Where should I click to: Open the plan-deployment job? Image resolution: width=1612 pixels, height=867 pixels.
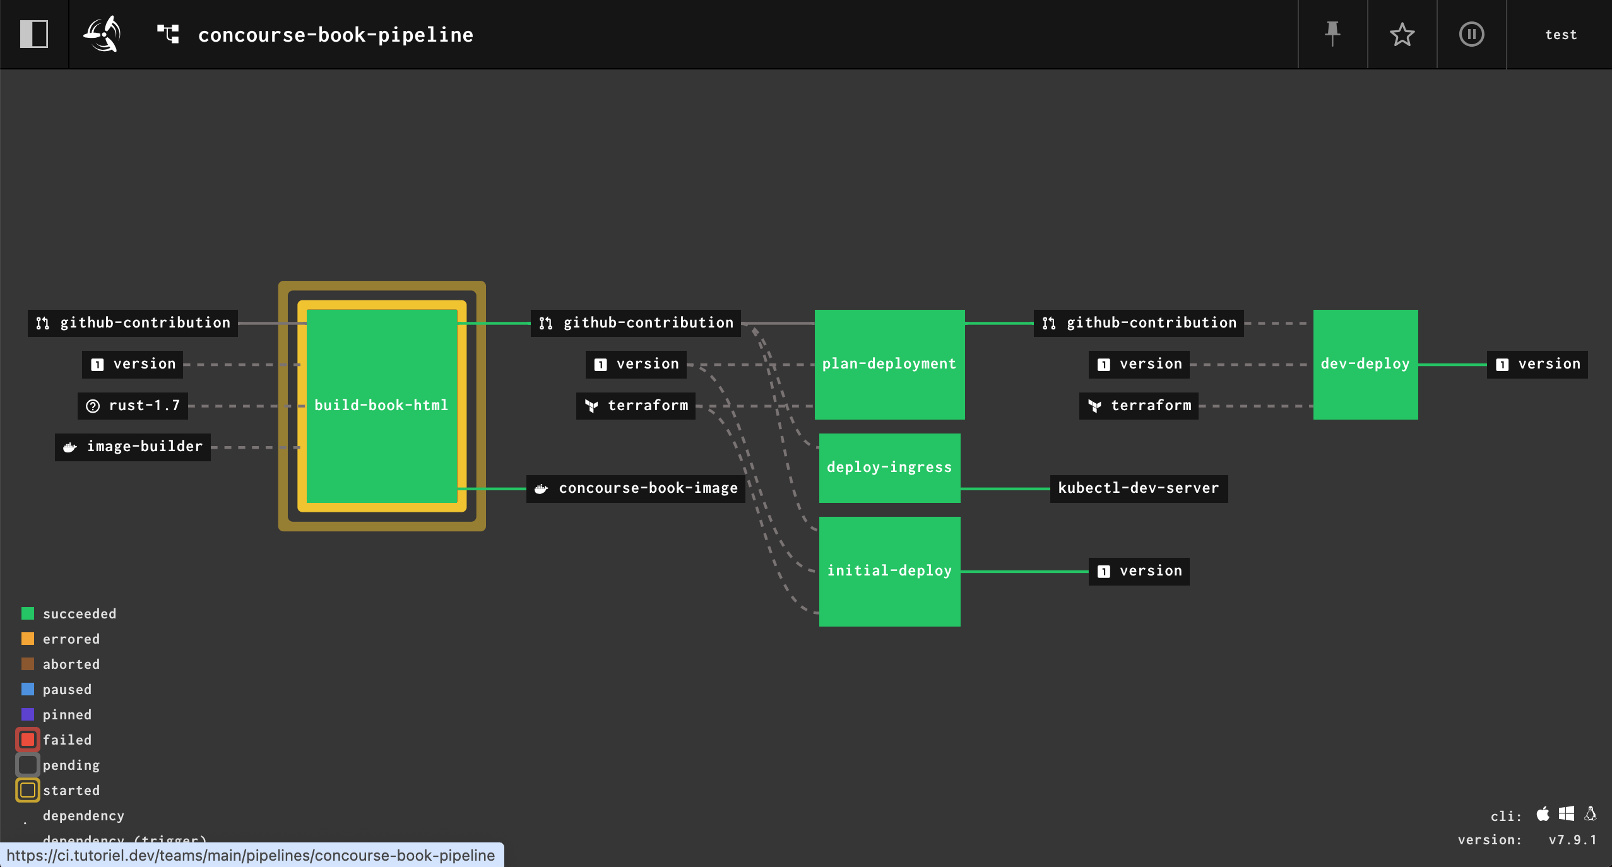pos(889,364)
